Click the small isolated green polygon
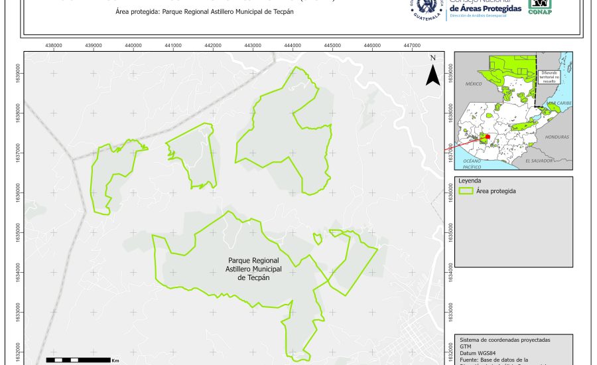 318,238
